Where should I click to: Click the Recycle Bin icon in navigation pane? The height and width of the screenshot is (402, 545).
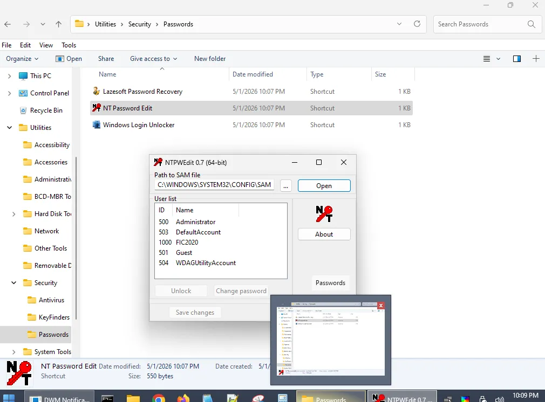point(23,110)
